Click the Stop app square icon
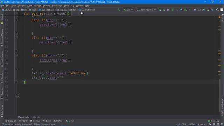224x126 pixels. [x=190, y=10]
